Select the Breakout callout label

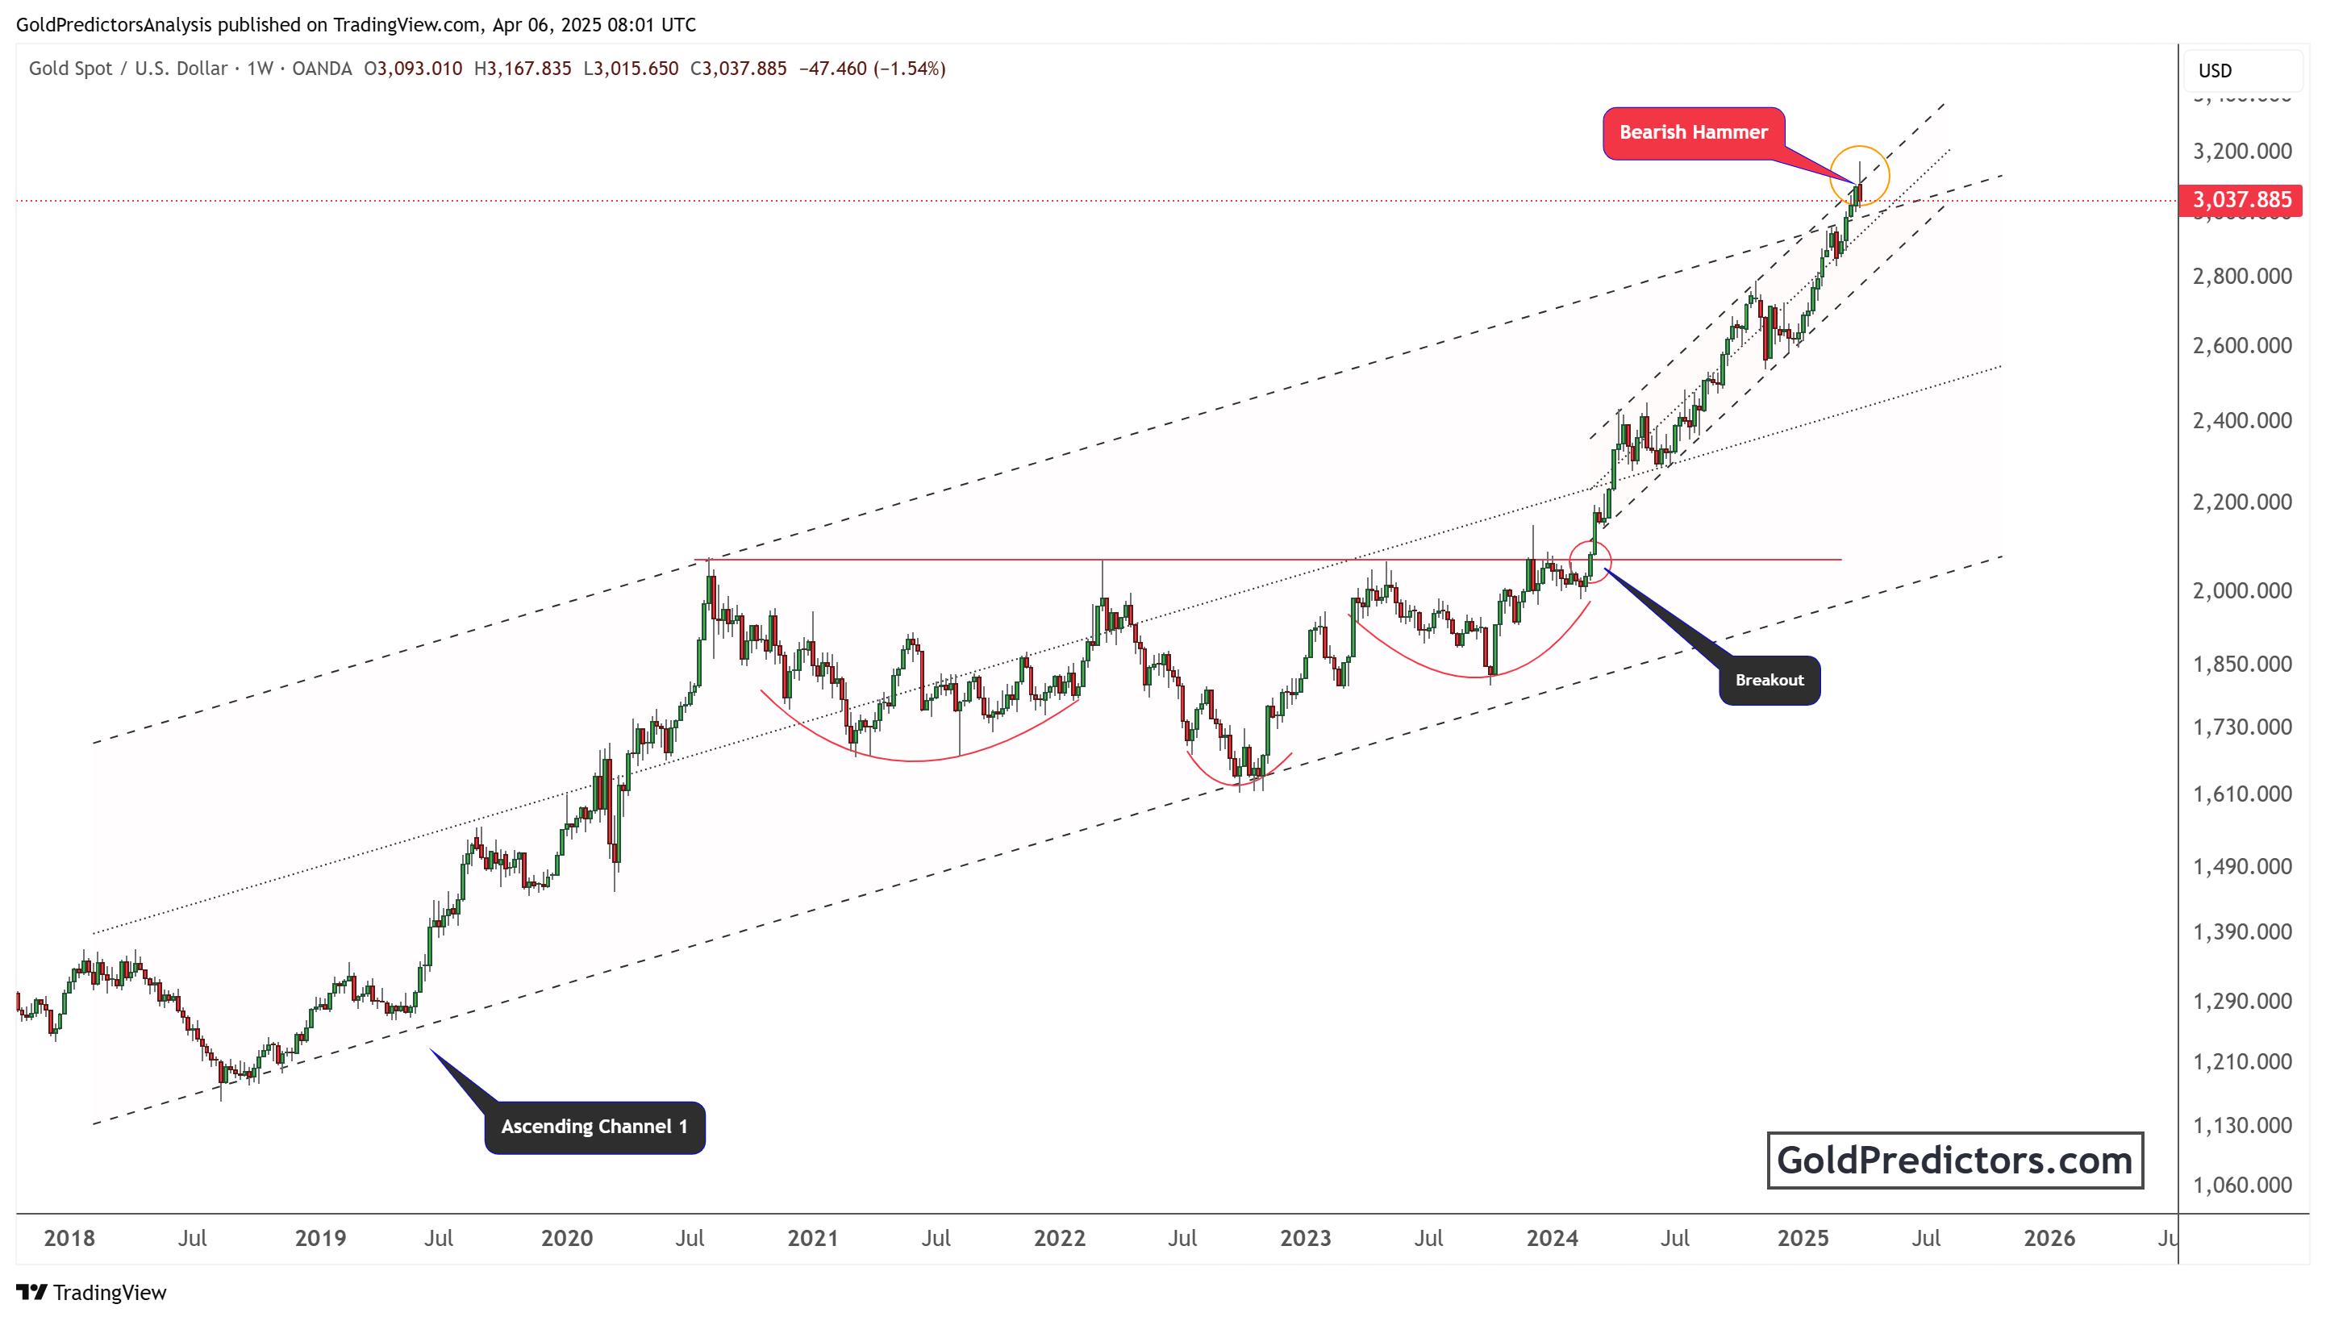(x=1769, y=680)
